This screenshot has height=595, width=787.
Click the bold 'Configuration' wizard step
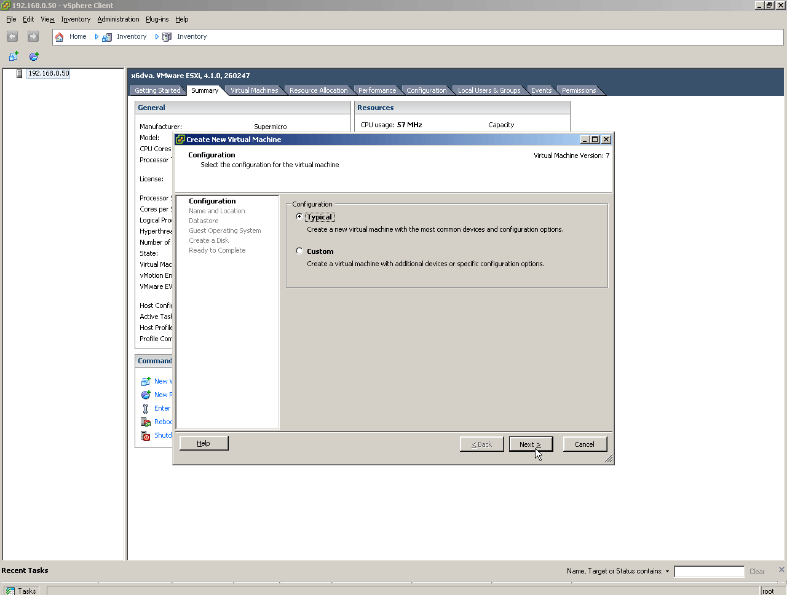pos(212,201)
